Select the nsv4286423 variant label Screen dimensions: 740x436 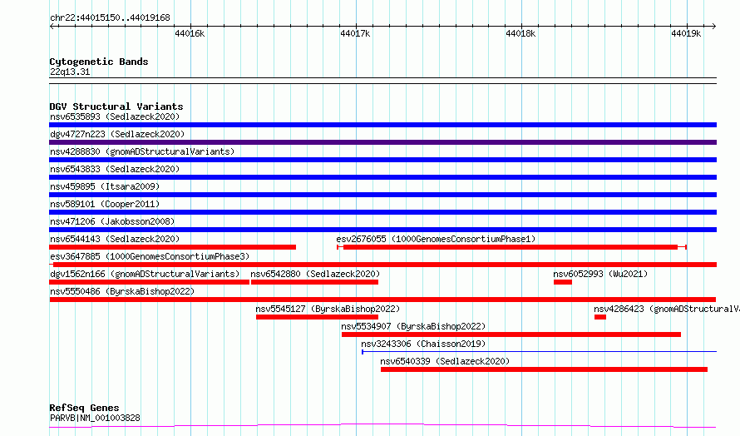click(666, 309)
